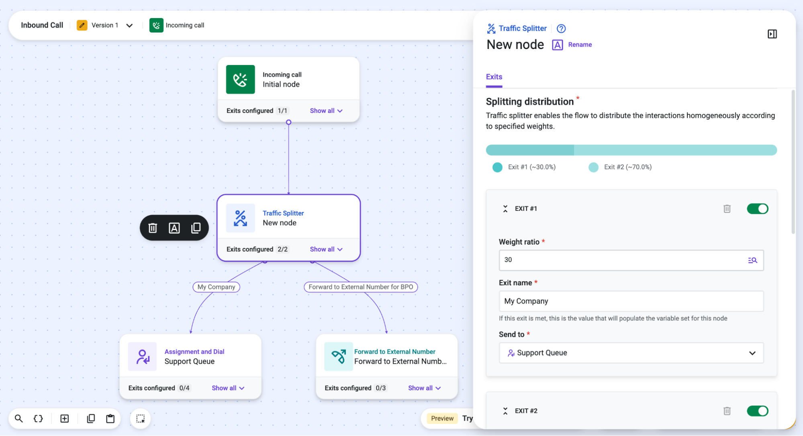The image size is (803, 436).
Task: Click the green Incoming call node icon
Action: point(240,79)
